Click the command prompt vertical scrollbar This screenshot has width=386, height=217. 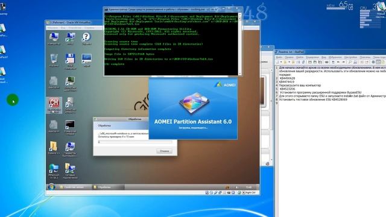pos(240,44)
